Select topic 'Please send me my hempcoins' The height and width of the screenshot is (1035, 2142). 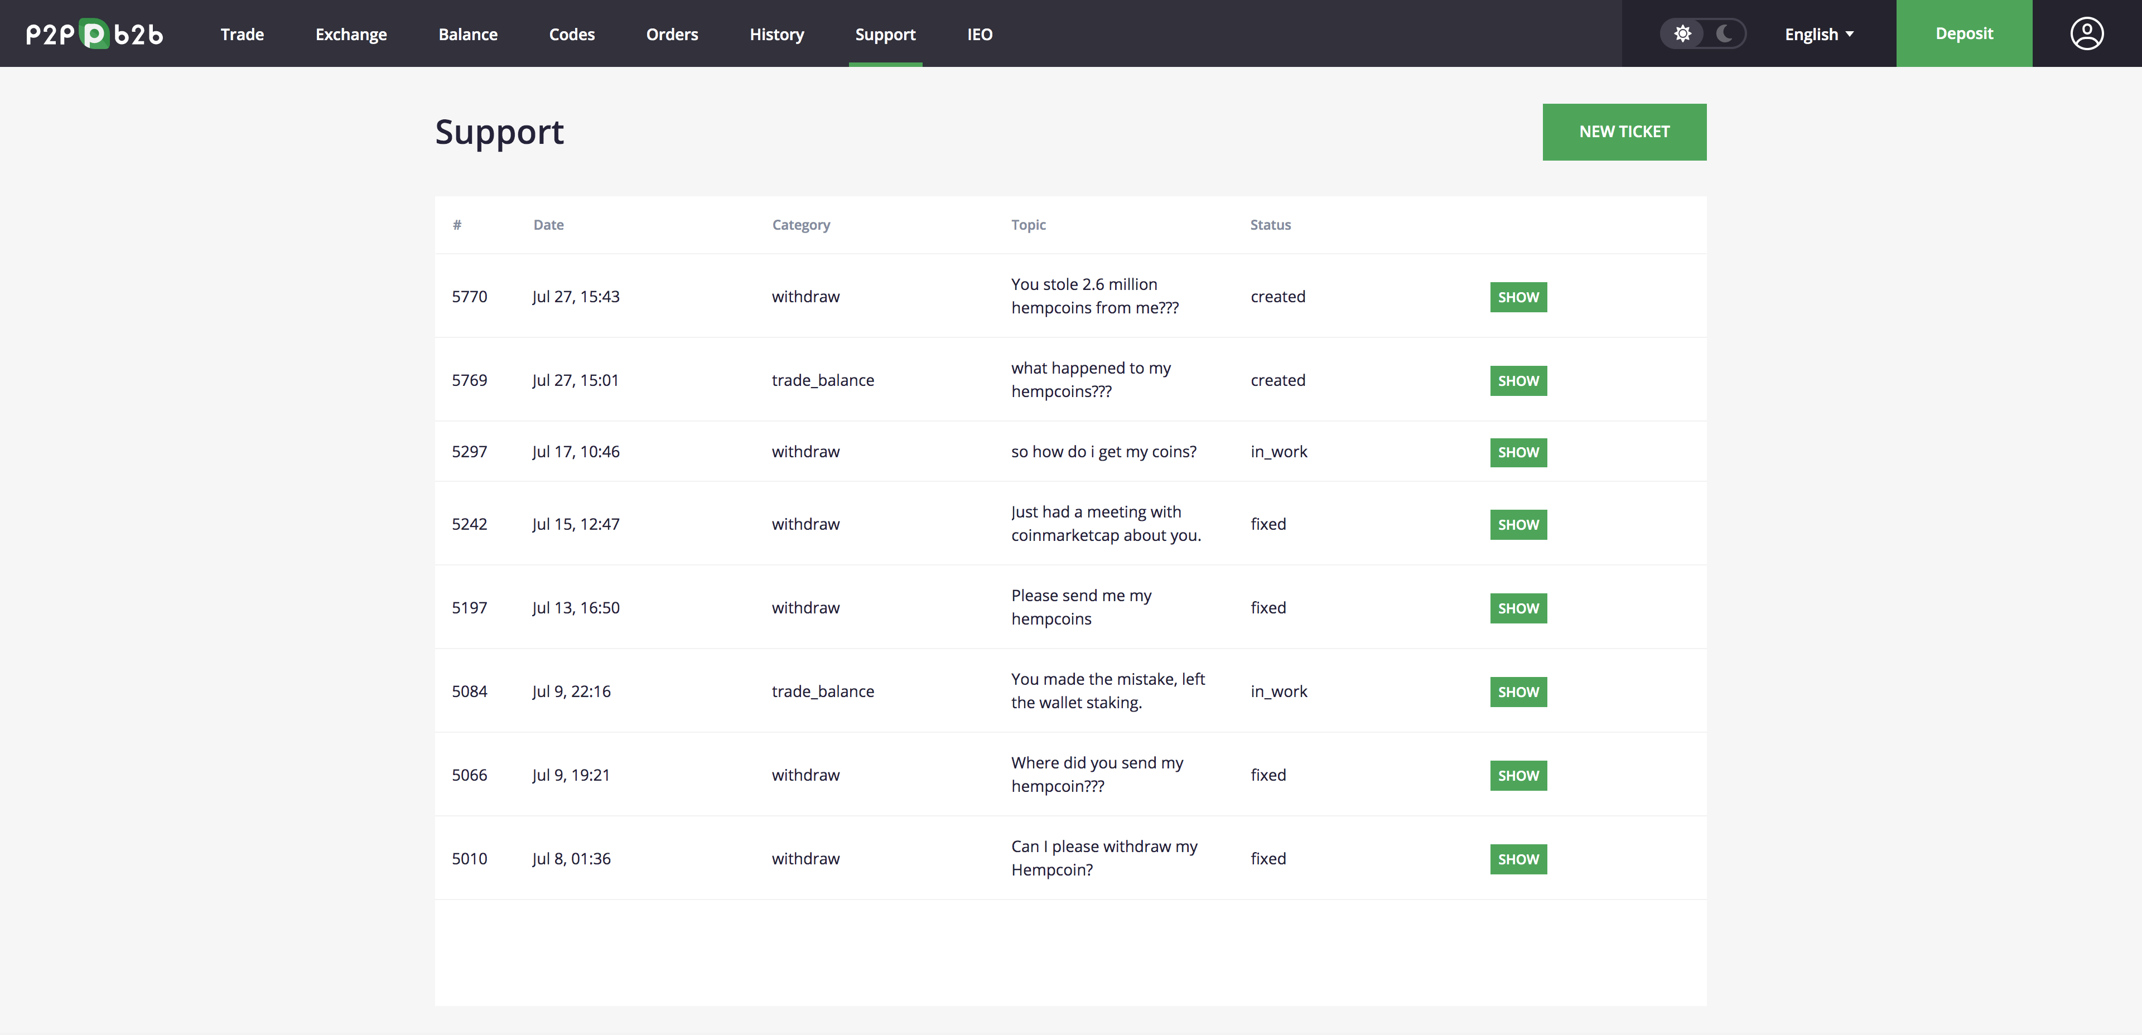pyautogui.click(x=1081, y=607)
